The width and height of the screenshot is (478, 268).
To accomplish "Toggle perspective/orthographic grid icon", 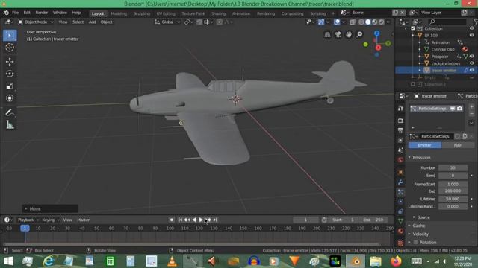I will (x=327, y=35).
